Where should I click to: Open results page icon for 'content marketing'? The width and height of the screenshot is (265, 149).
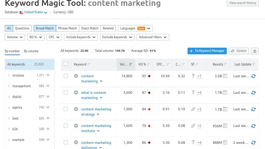225,76
